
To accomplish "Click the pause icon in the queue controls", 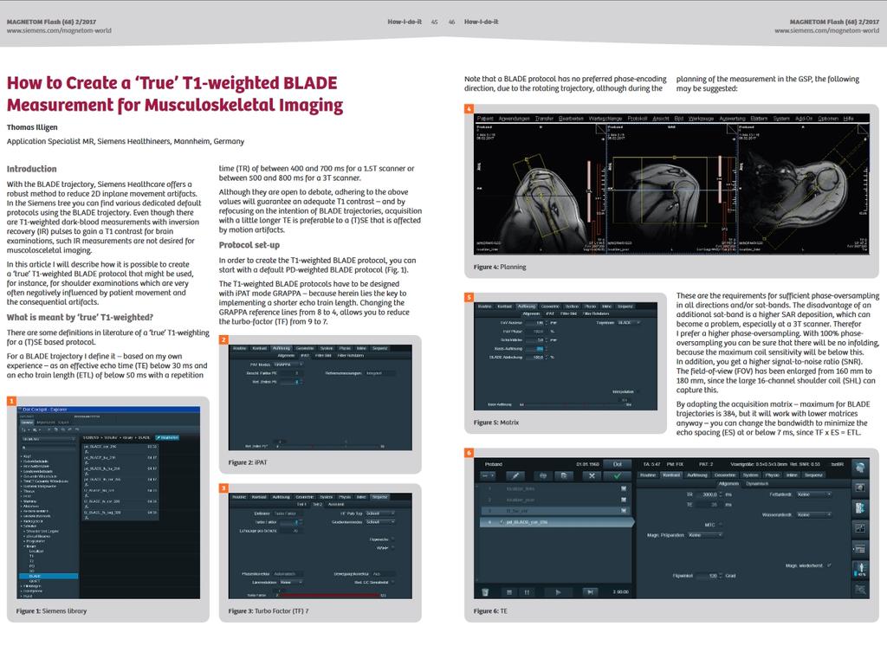I will pyautogui.click(x=525, y=591).
